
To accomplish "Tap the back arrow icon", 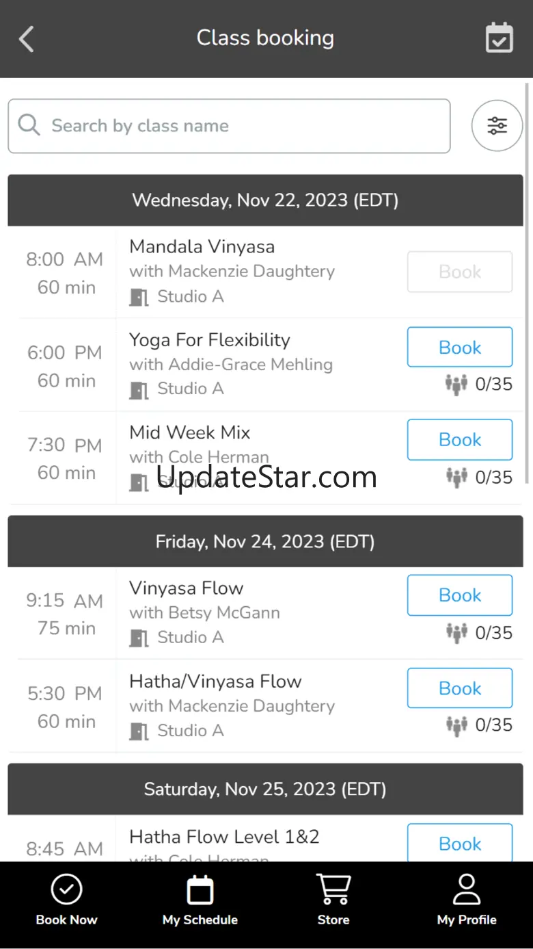I will coord(27,39).
